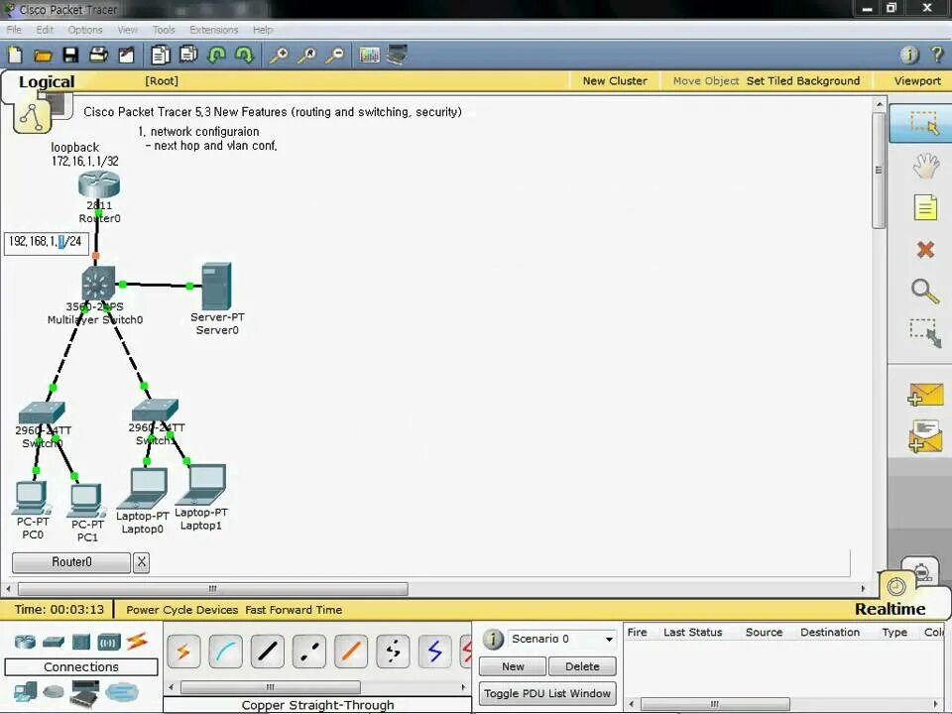Choose the Resize Shape tool
Image resolution: width=952 pixels, height=714 pixels.
click(925, 333)
